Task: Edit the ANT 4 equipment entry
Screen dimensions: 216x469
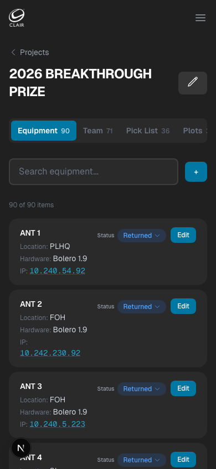Action: 183,460
